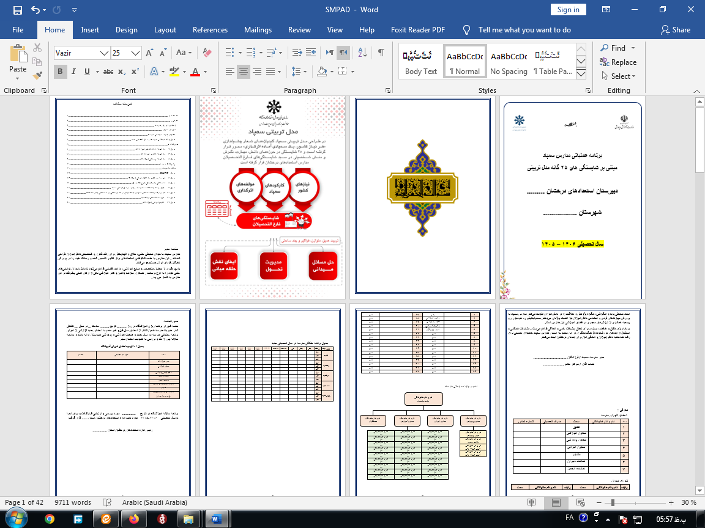Image resolution: width=705 pixels, height=528 pixels.
Task: Click Replace in the Editing group
Action: [x=618, y=62]
